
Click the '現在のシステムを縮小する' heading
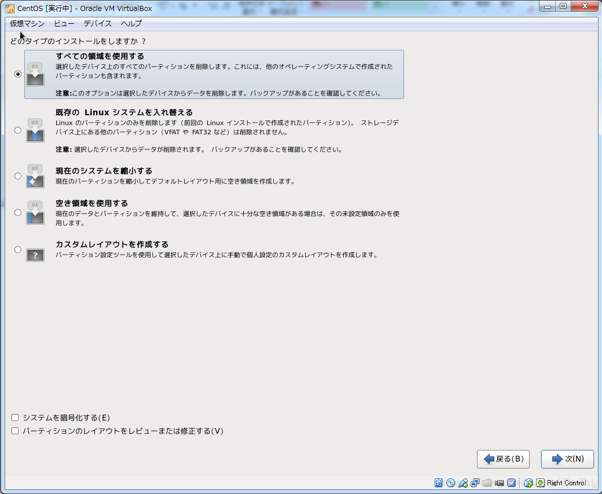pos(104,171)
